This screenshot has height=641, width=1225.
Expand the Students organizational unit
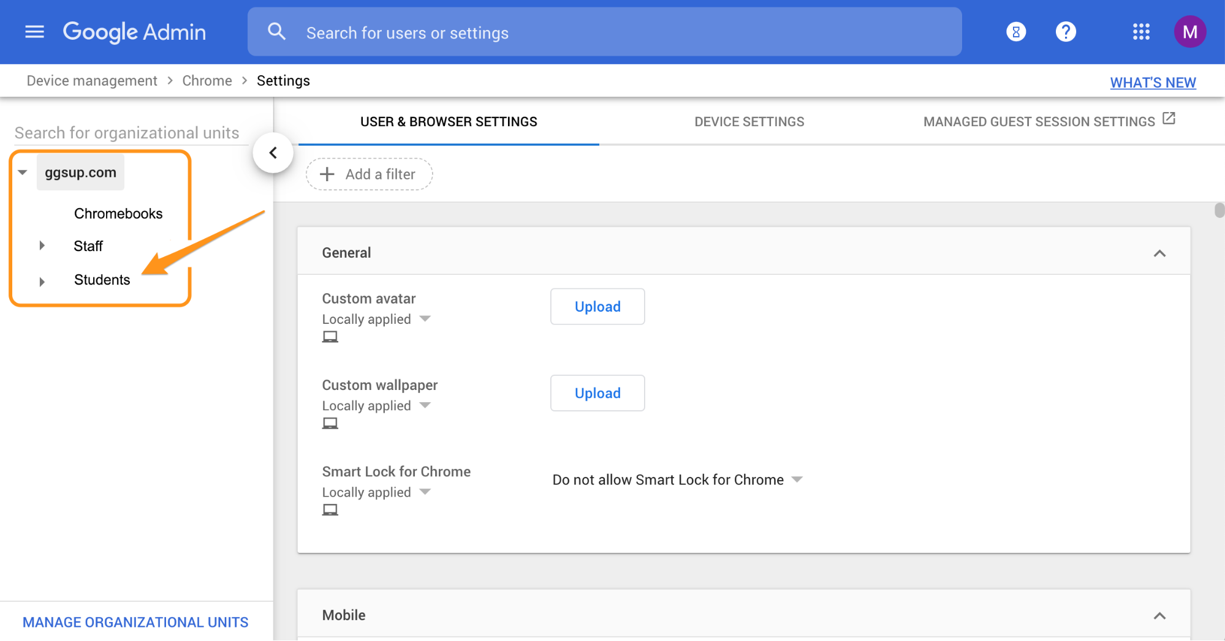click(42, 282)
